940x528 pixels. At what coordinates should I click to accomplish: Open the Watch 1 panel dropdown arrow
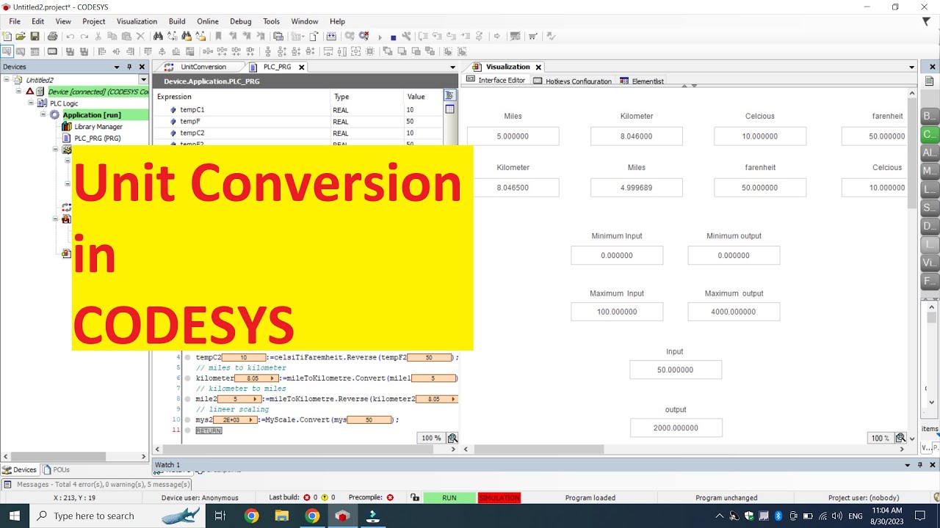point(907,465)
